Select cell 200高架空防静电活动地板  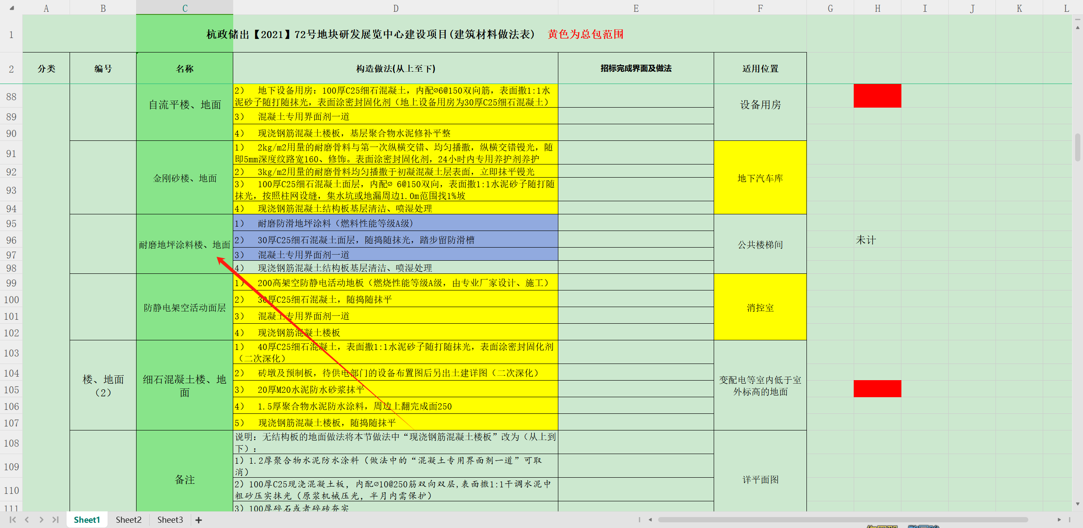point(396,283)
